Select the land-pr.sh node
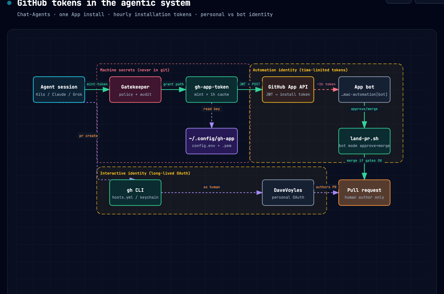The image size is (444, 294). click(365, 141)
